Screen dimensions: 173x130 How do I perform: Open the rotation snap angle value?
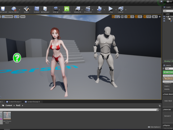(140, 17)
